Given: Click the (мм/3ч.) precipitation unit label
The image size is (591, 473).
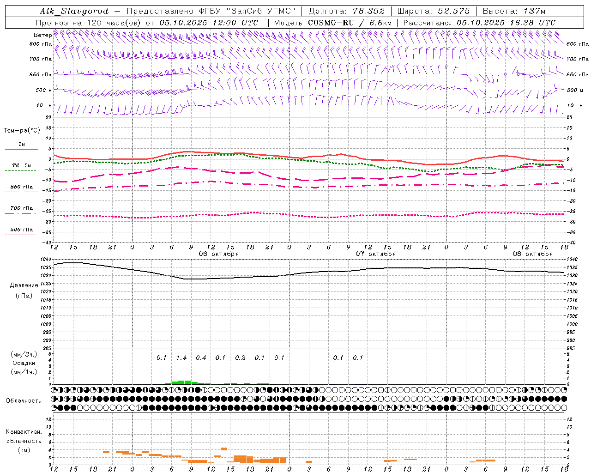Looking at the screenshot, I should coord(24,354).
